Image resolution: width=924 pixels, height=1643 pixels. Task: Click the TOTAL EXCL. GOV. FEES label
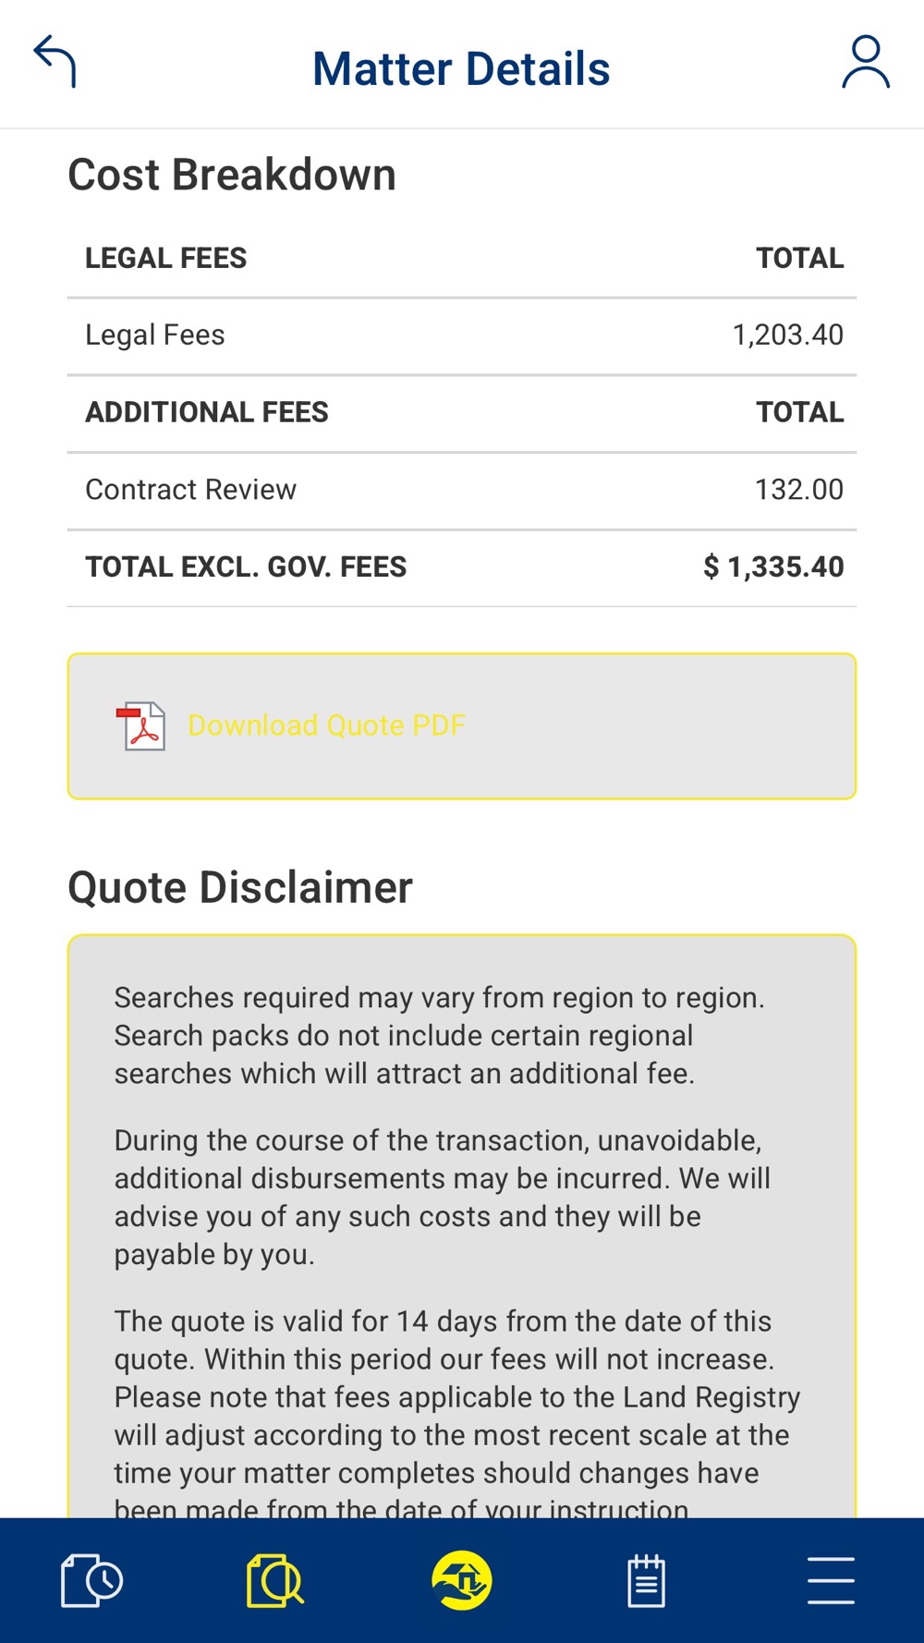246,567
